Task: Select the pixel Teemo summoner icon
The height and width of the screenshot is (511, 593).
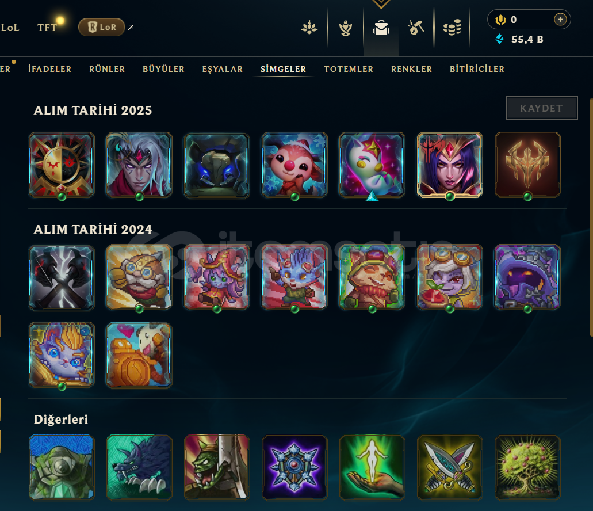Action: point(372,277)
